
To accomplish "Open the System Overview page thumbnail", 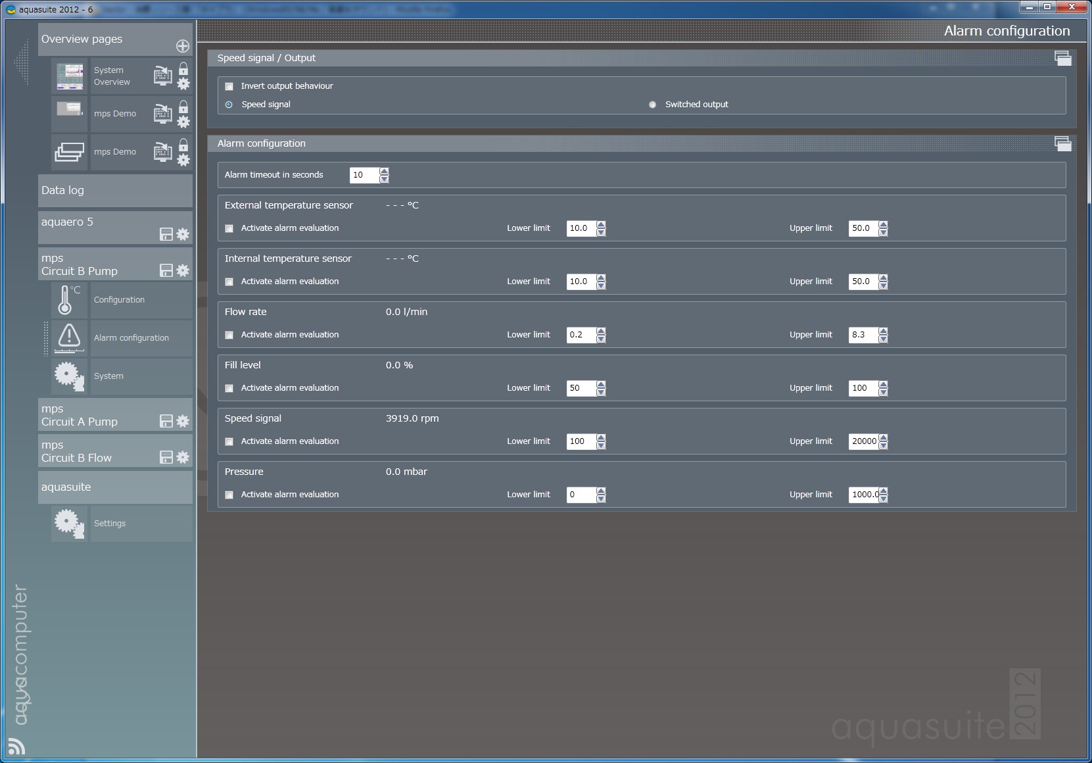I will click(x=70, y=76).
